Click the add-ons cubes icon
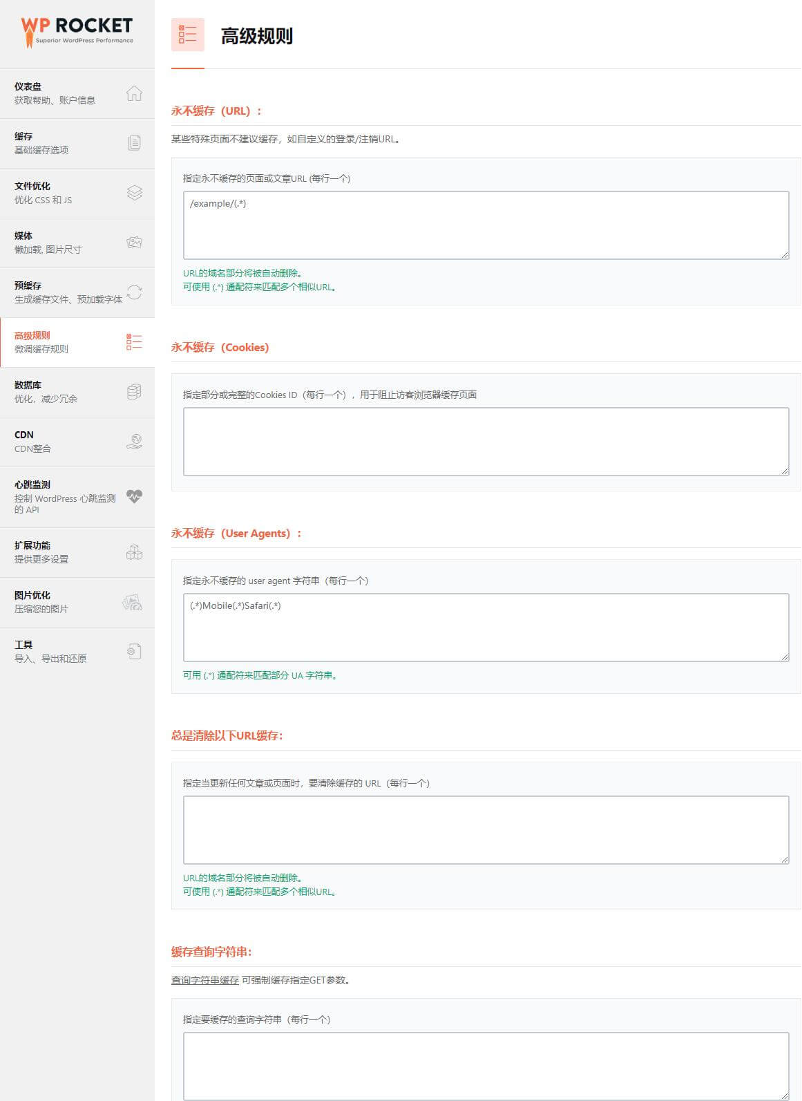 tap(134, 552)
